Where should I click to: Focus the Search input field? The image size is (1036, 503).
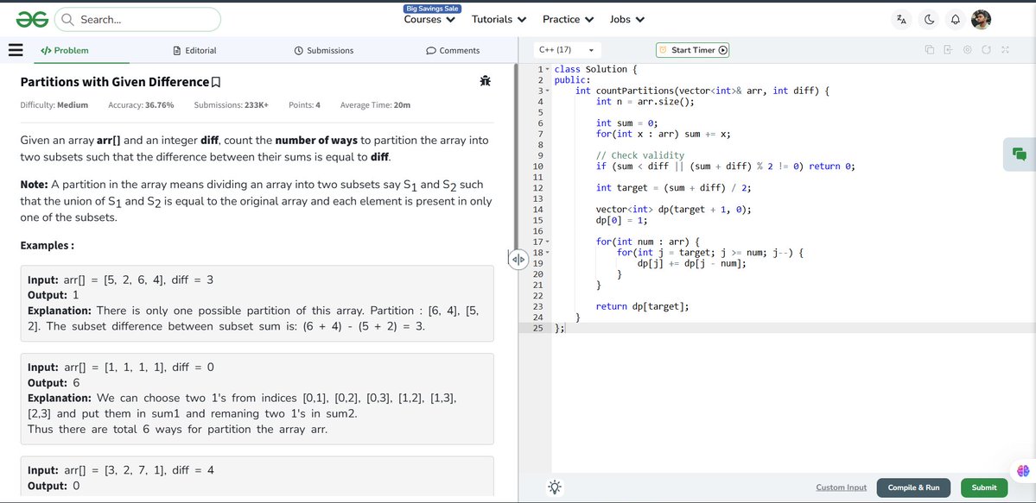[137, 20]
